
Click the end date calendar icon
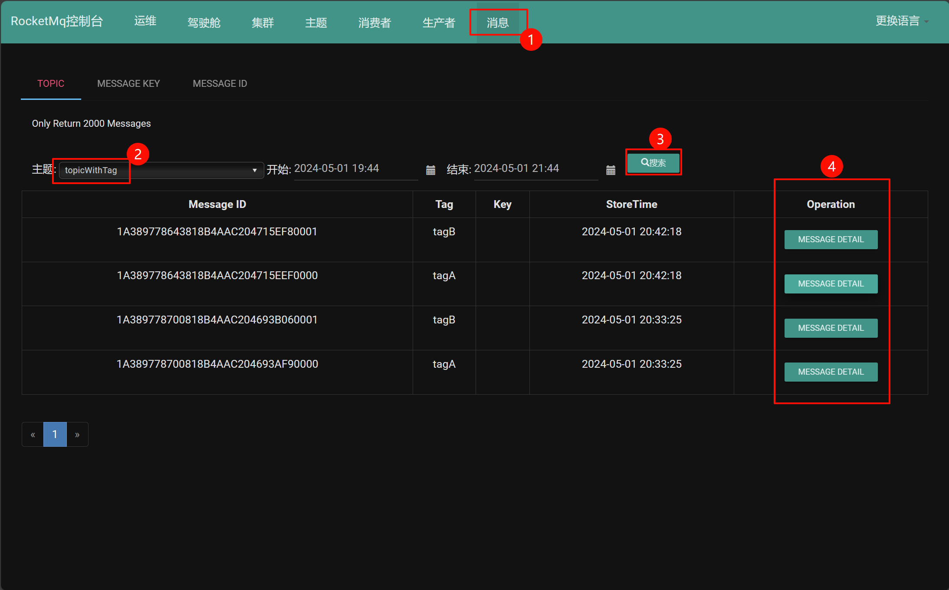pyautogui.click(x=611, y=170)
